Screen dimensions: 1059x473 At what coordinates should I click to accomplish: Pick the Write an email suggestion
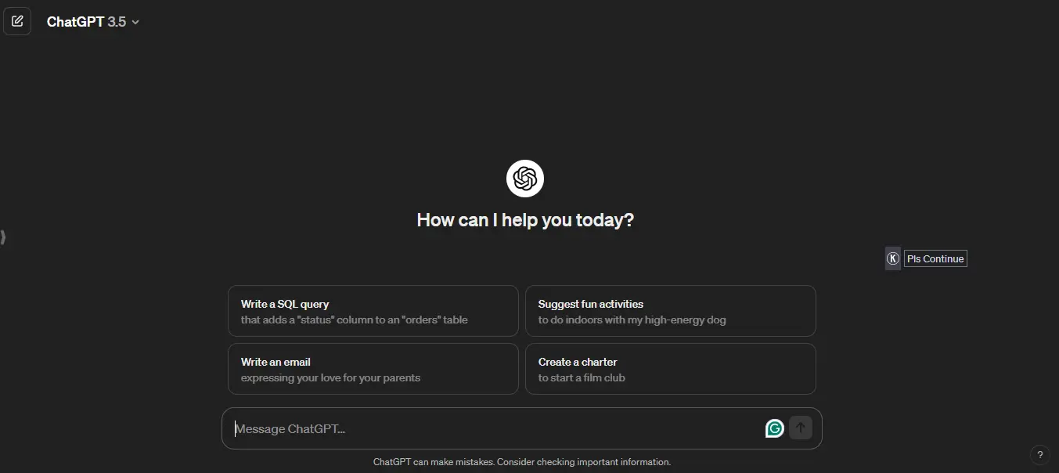[x=373, y=369]
